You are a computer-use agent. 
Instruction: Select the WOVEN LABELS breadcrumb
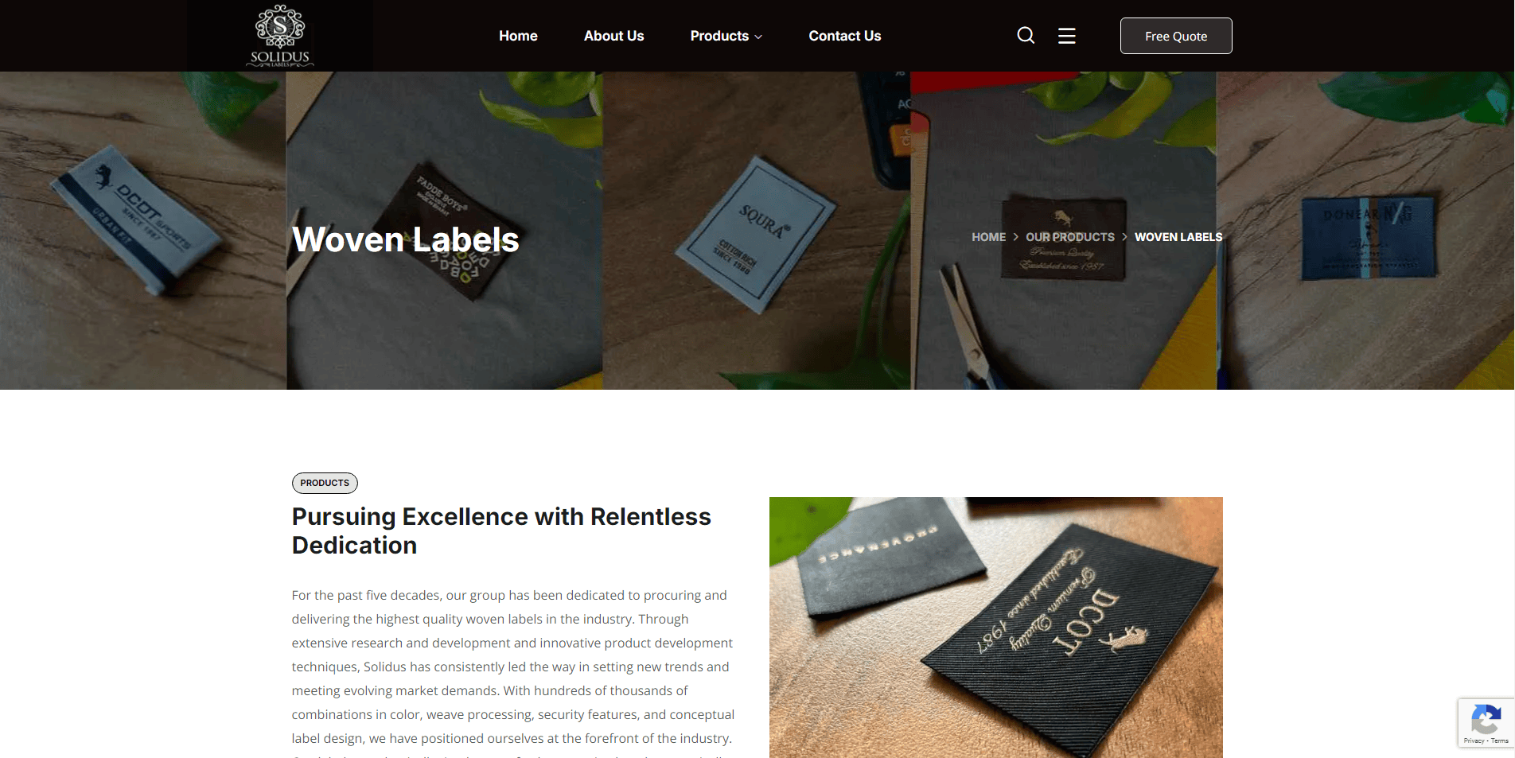point(1178,237)
